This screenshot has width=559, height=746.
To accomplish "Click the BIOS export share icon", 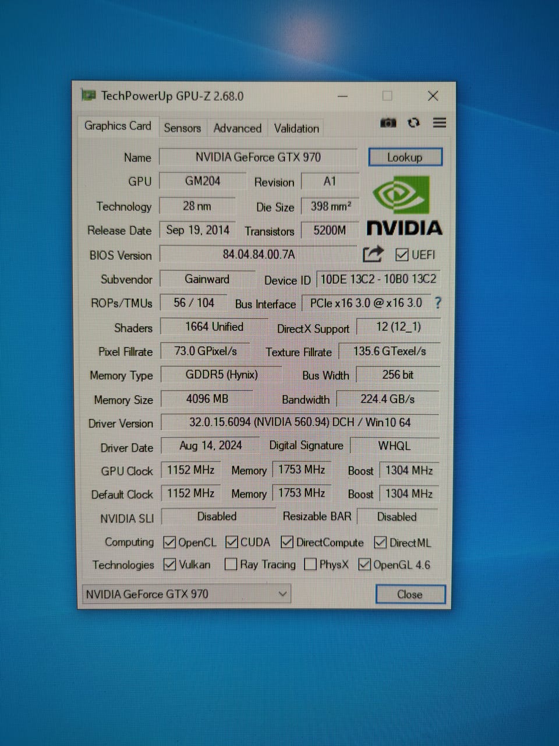I will pos(373,254).
